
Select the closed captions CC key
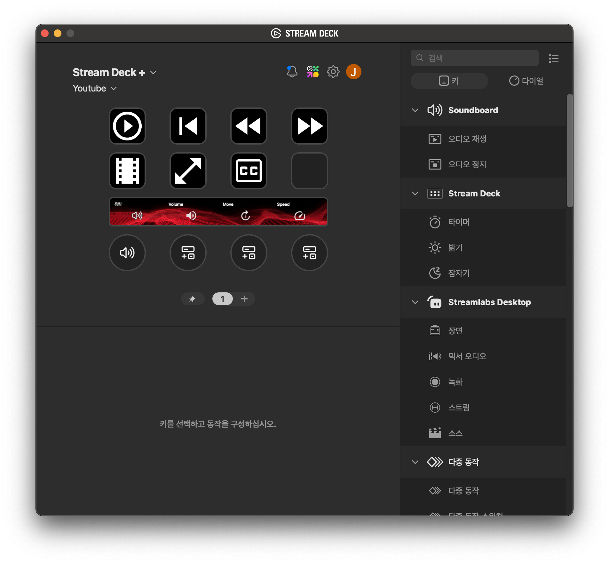coord(249,171)
